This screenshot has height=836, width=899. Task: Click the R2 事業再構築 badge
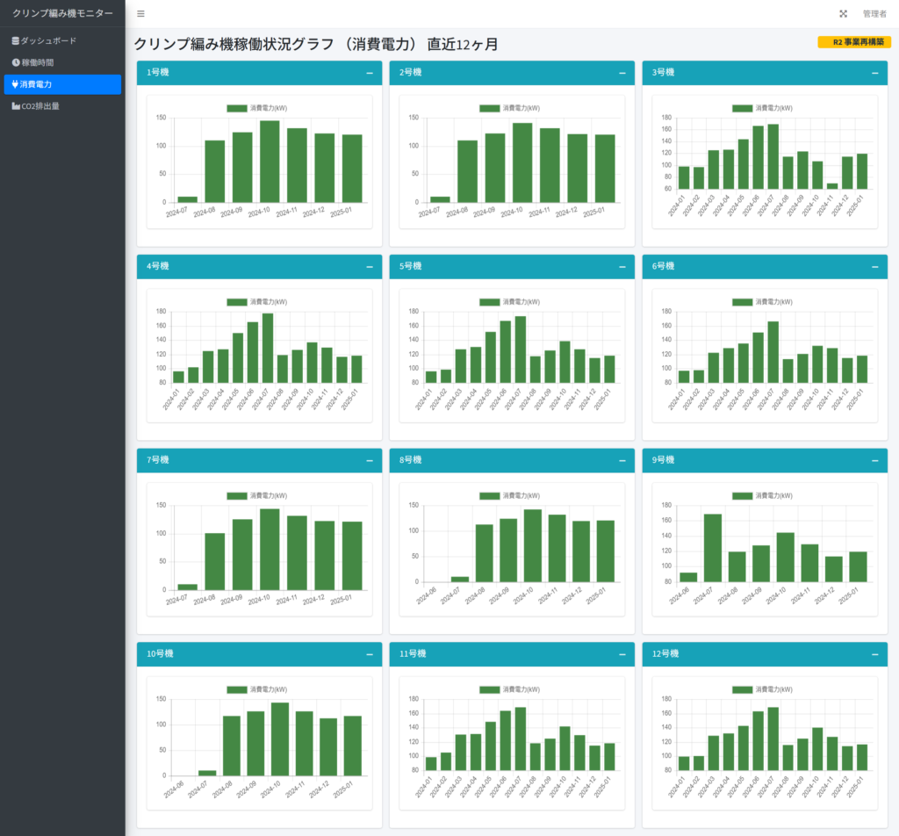(854, 42)
